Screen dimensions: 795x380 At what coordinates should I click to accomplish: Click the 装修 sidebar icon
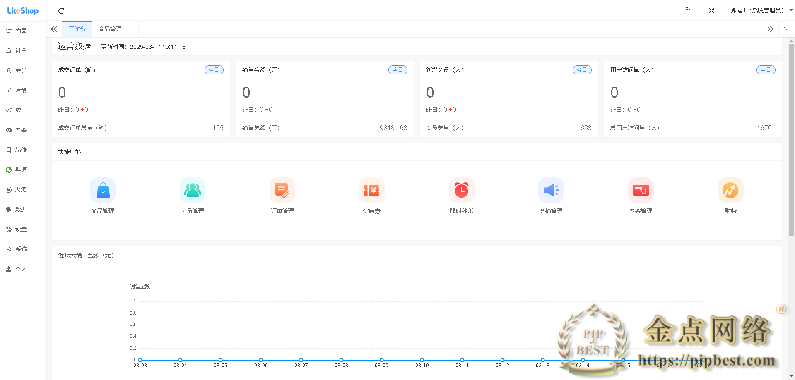click(21, 149)
